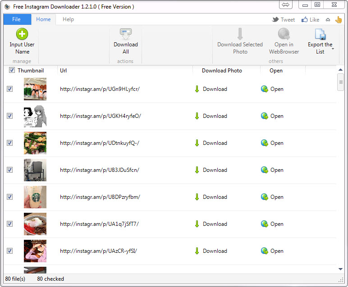The width and height of the screenshot is (348, 287).
Task: Uncheck the UGn9HLyfcr row checkbox
Action: 9,89
